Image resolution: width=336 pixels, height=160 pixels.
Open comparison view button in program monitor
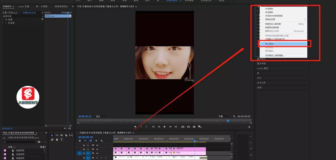(199, 127)
